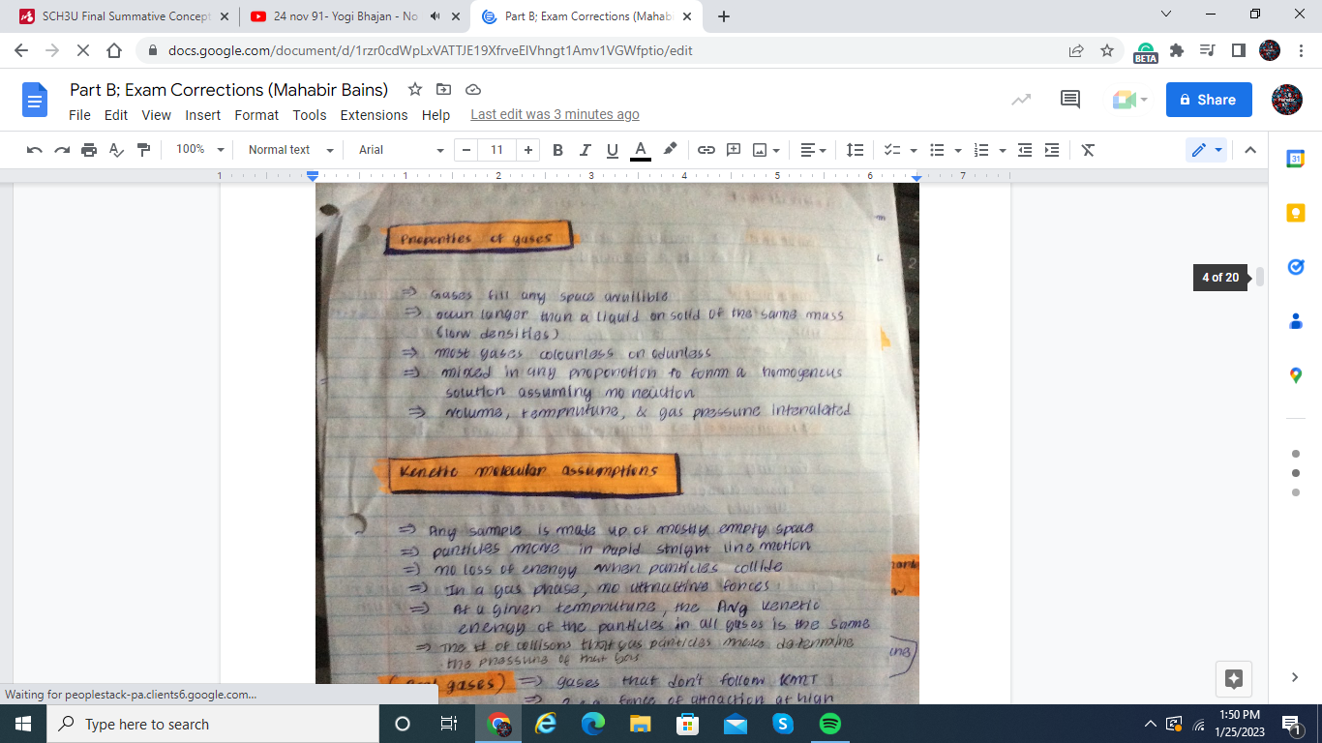Open the Normal text style dropdown
The height and width of the screenshot is (743, 1322).
pos(290,150)
